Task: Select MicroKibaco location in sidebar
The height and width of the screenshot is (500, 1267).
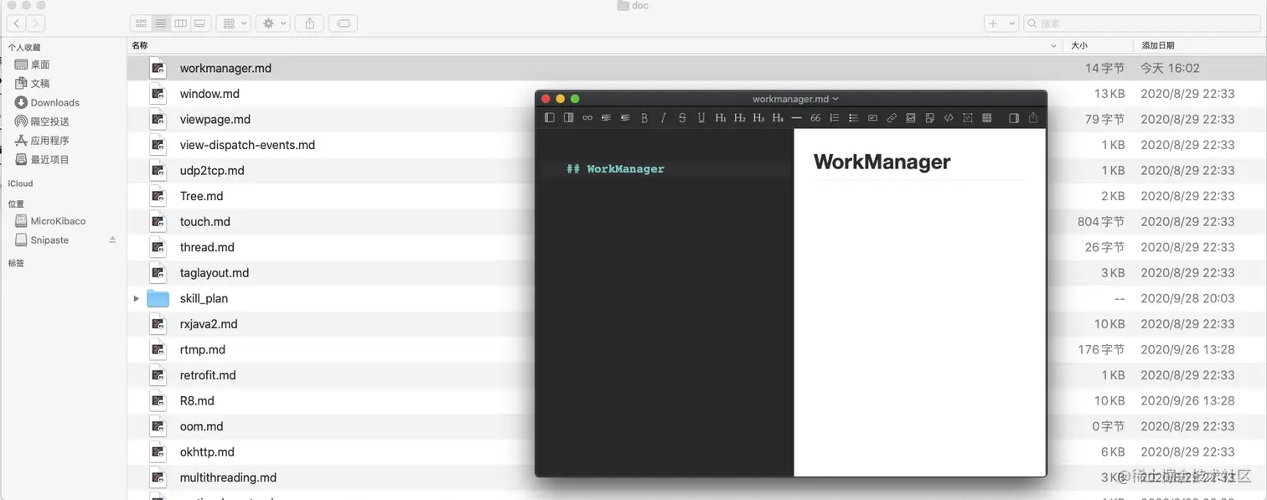Action: 50,221
